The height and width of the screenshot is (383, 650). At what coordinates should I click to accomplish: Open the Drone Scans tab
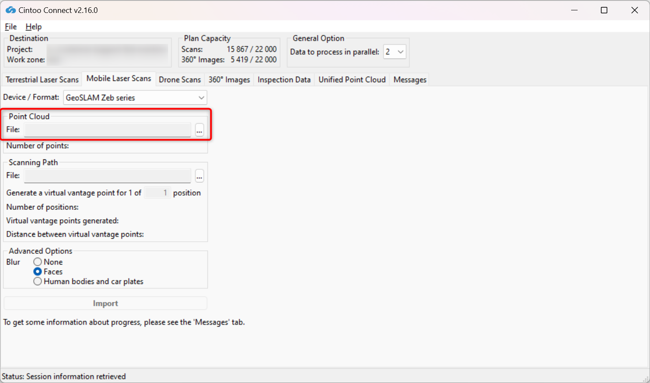point(180,80)
